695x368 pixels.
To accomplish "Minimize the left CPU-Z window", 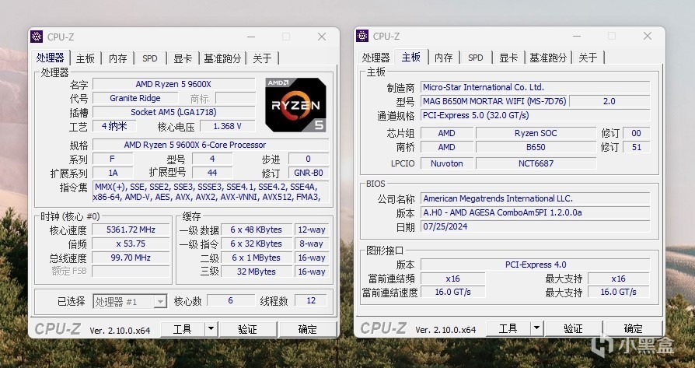I will coord(251,37).
